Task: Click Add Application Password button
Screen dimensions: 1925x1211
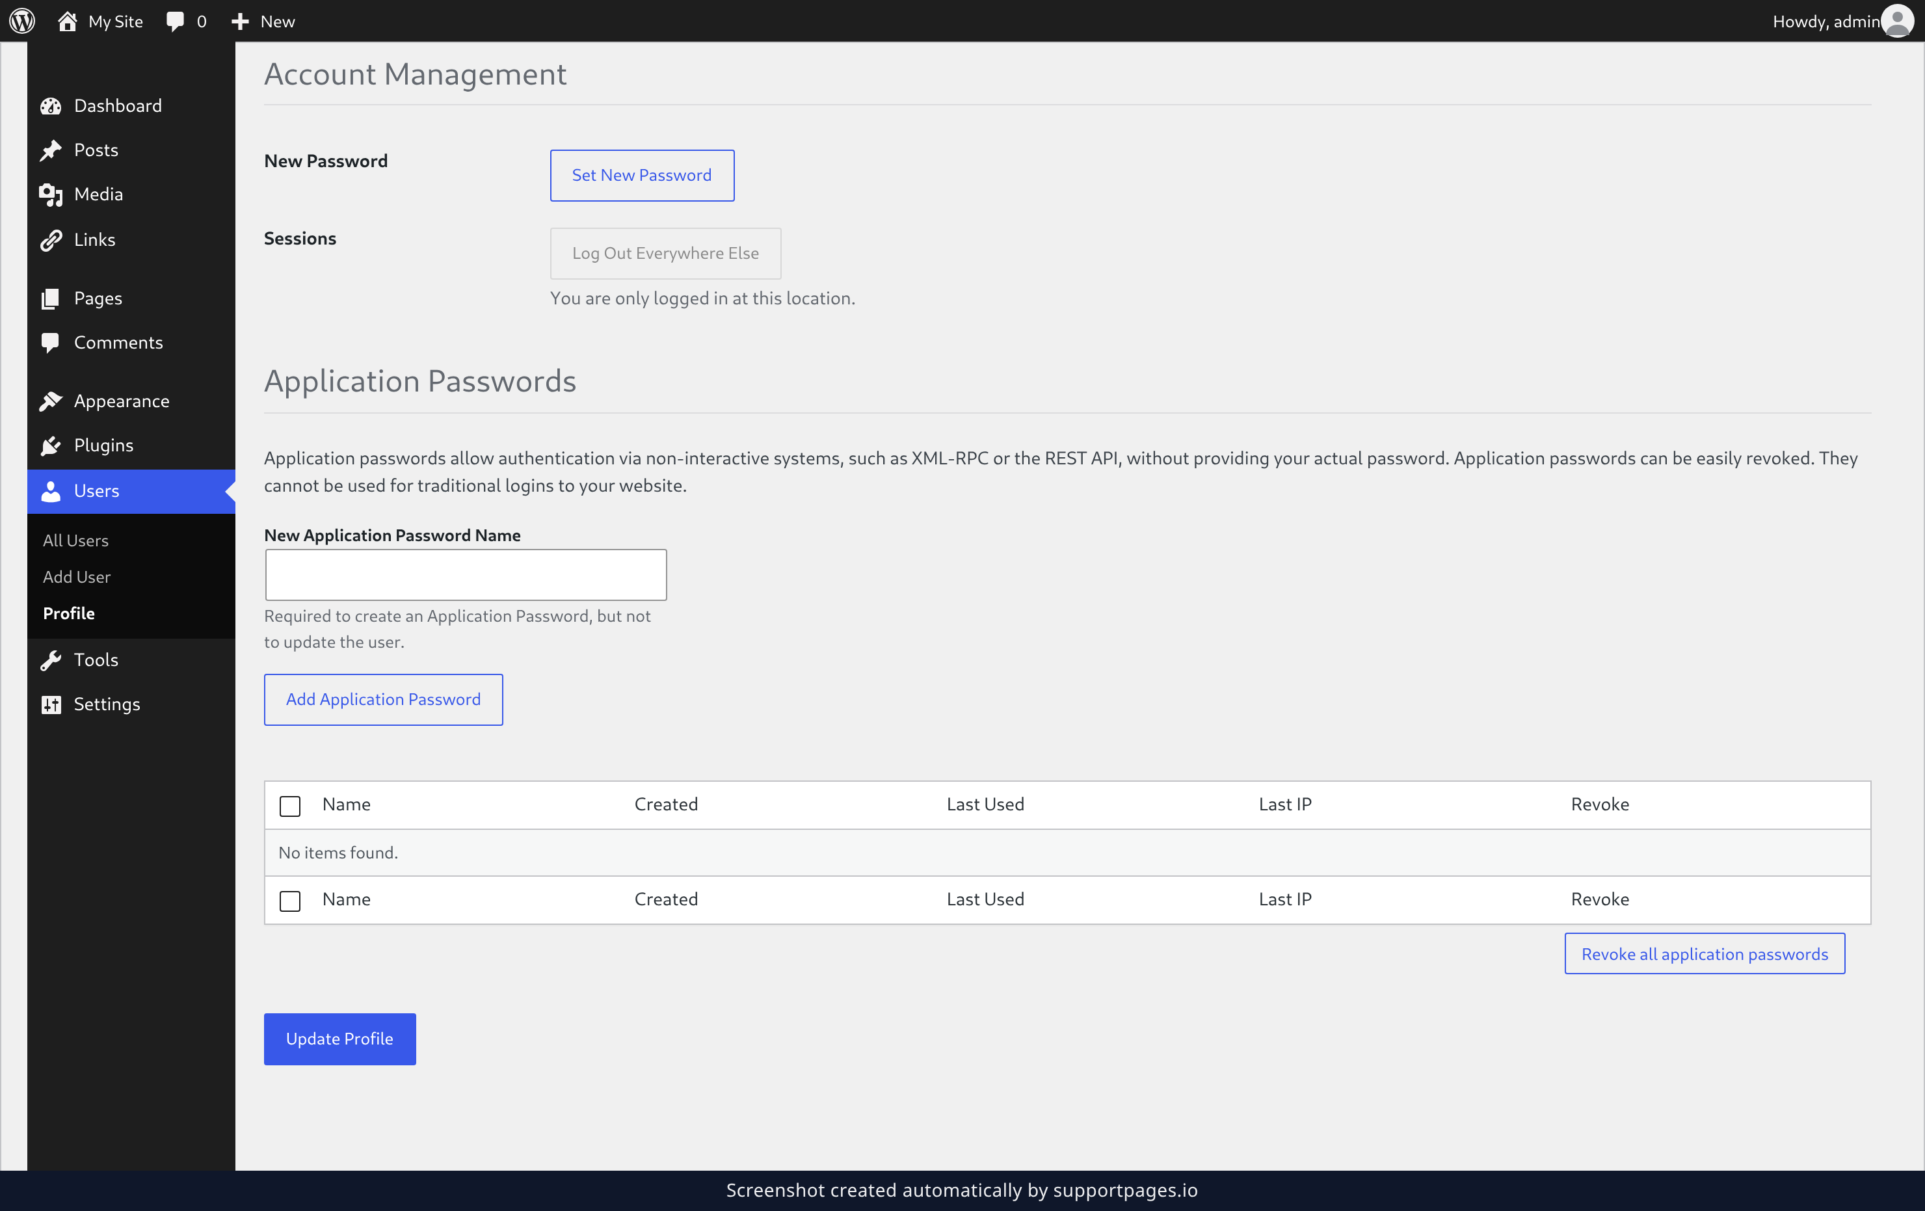Action: coord(383,699)
